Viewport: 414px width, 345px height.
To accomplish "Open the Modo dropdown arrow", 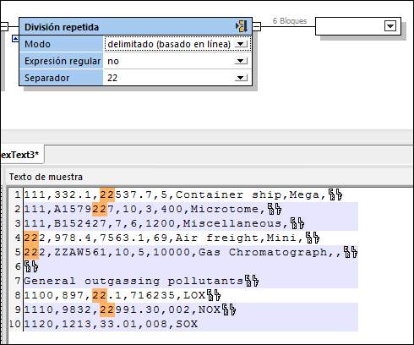I will (x=241, y=44).
